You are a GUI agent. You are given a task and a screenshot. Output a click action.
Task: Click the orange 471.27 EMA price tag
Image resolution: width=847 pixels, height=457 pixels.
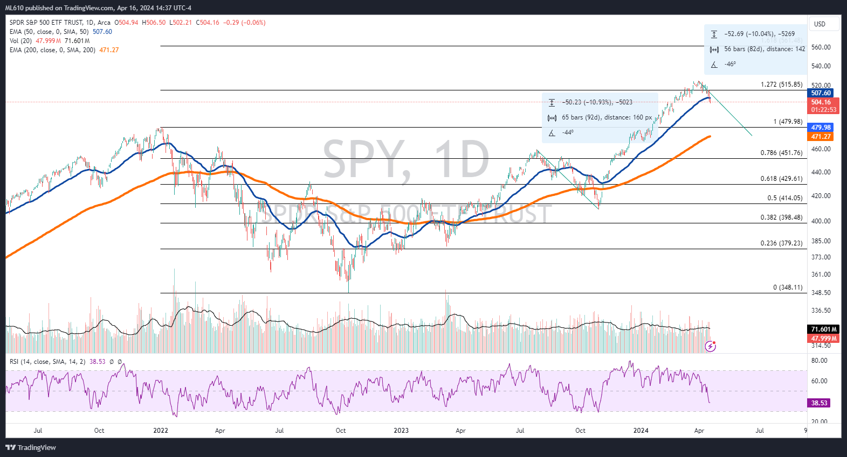821,137
